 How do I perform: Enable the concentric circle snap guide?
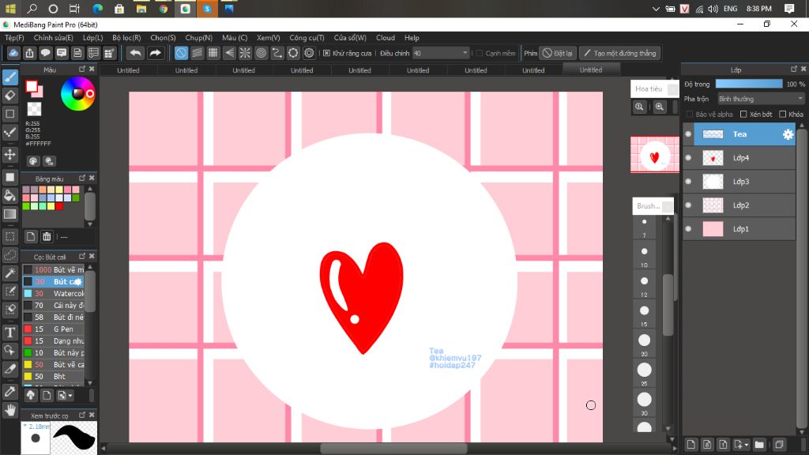[x=261, y=53]
